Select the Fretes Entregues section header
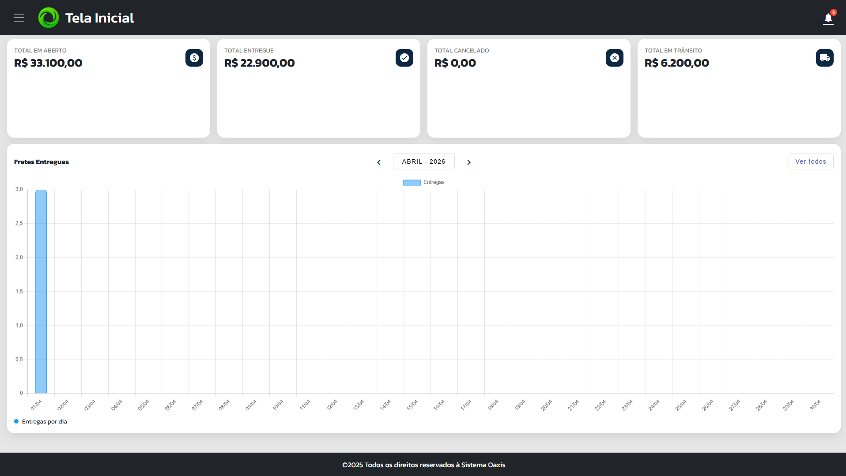Screen dimensions: 846x476 (x=42, y=161)
